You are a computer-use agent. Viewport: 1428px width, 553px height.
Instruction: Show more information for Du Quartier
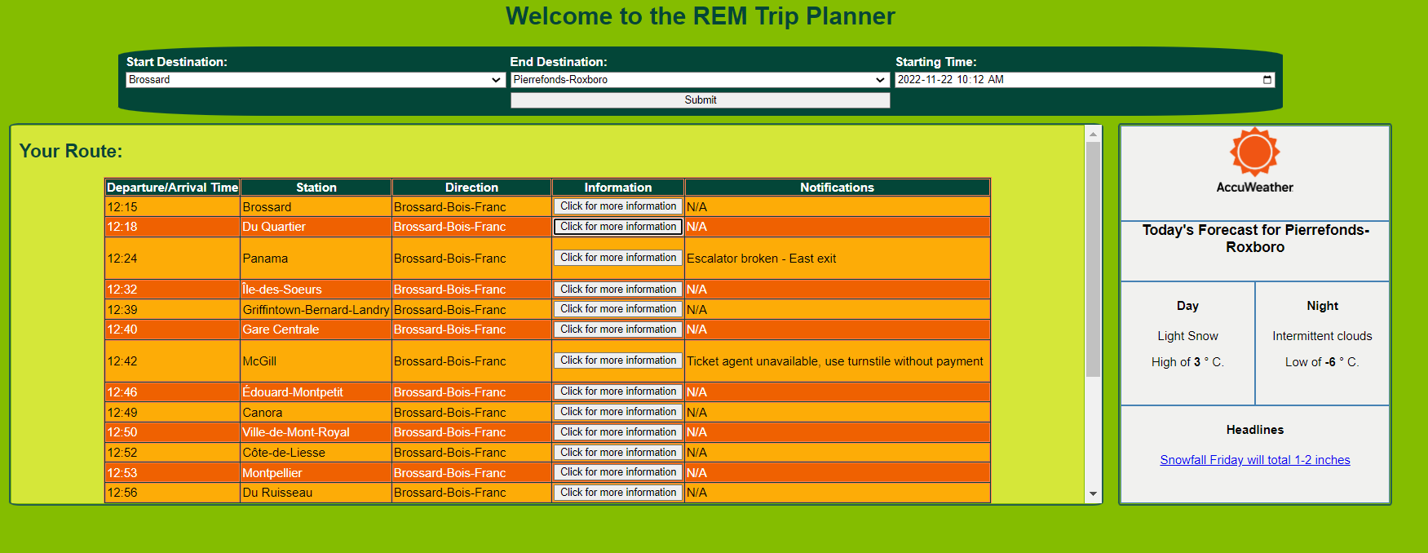[617, 227]
